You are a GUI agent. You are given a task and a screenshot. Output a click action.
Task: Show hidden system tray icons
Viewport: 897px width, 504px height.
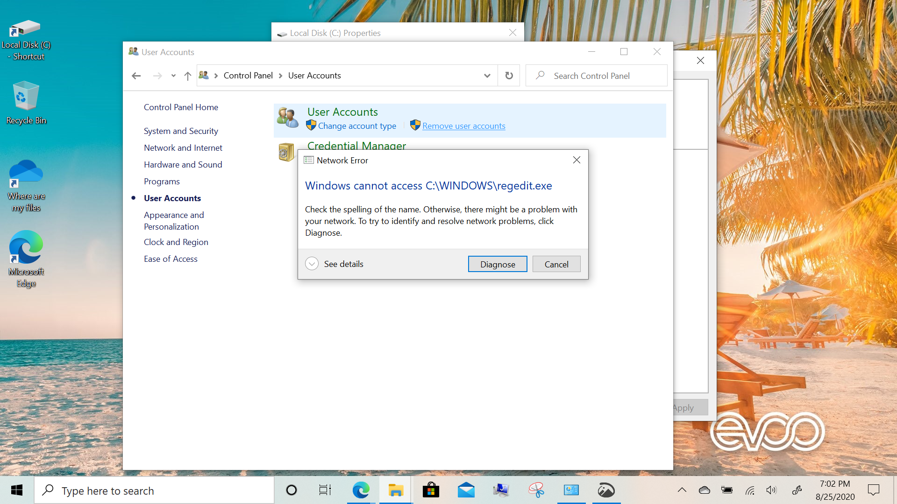682,490
